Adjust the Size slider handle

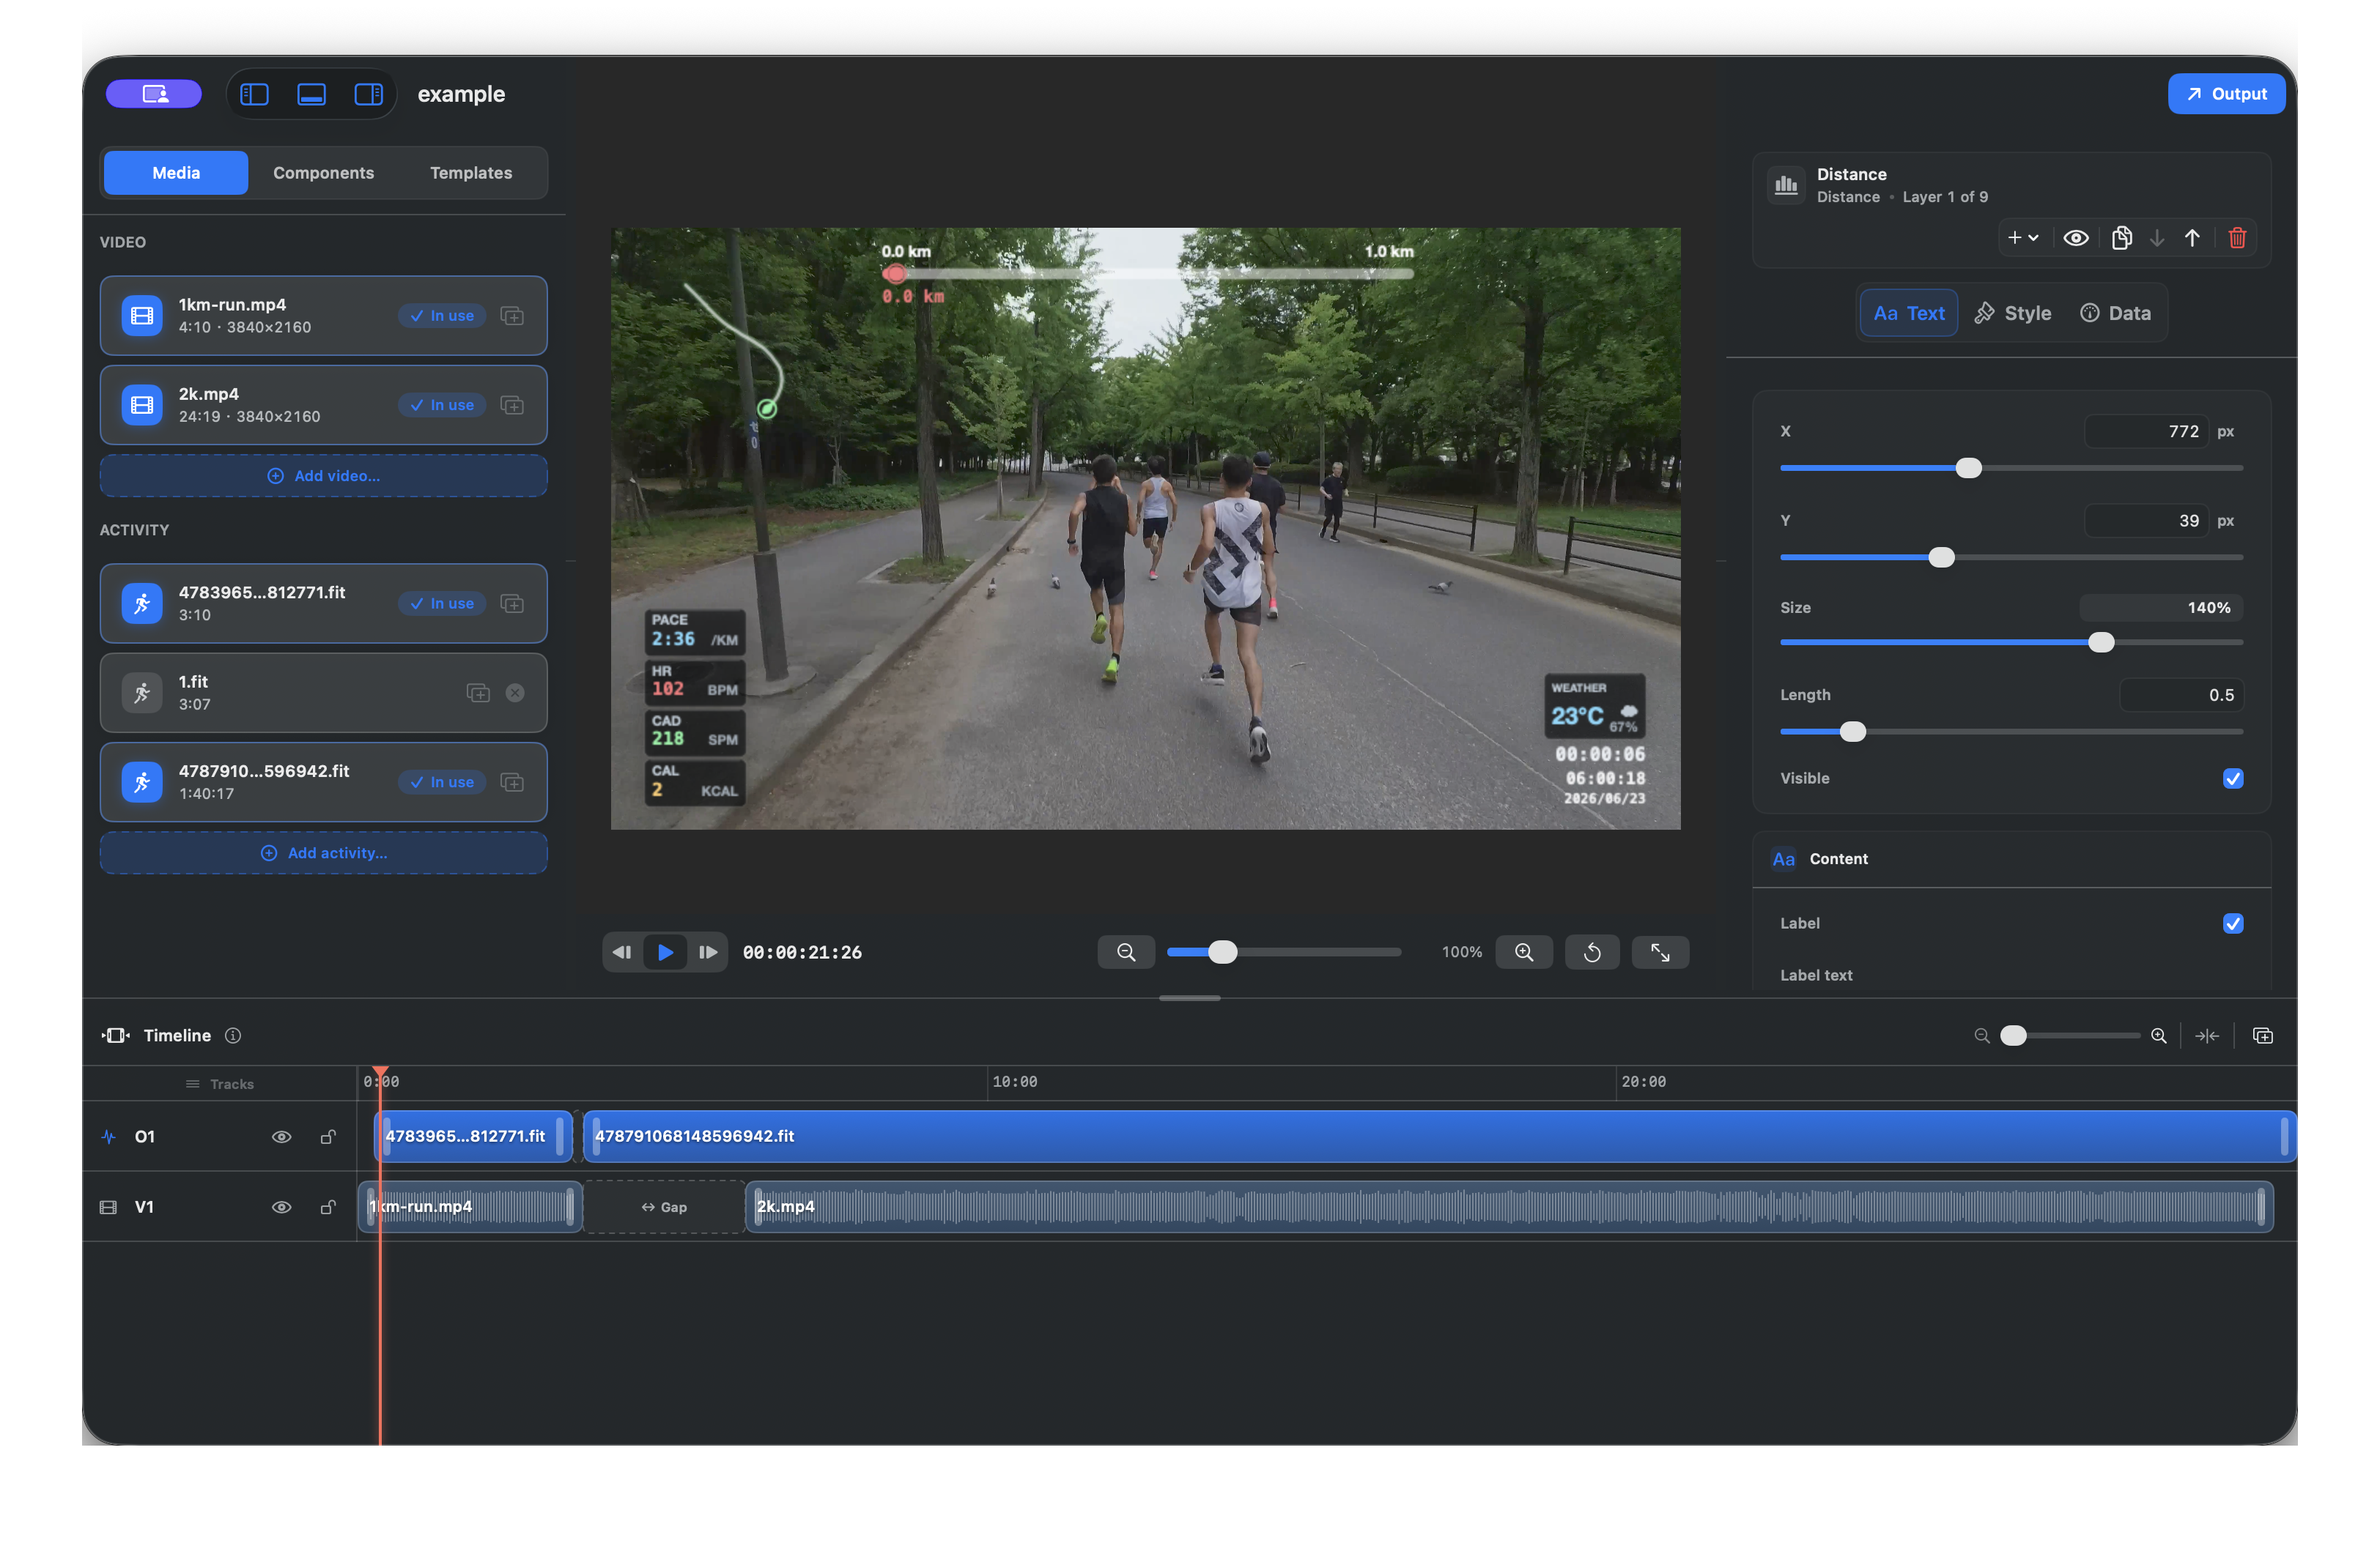(2101, 642)
